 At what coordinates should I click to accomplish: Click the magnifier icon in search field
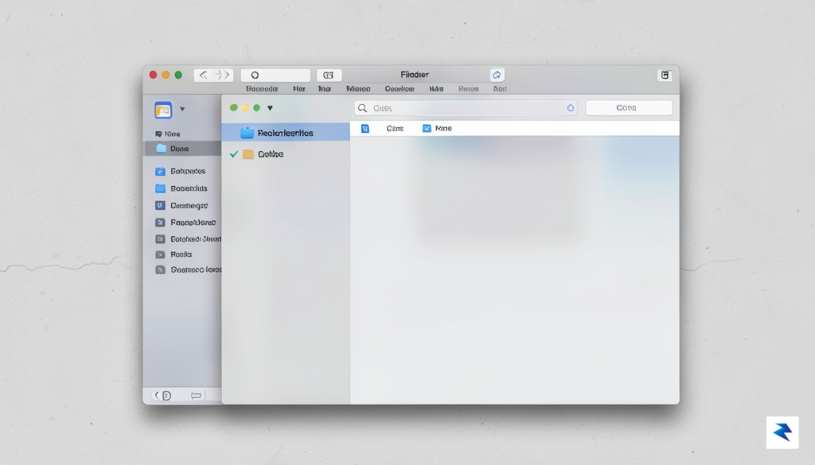363,108
